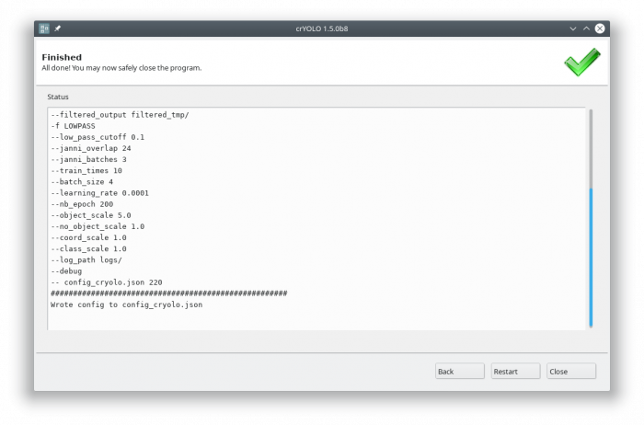Maximize window with the up chevron
Viewport: 644px width, 425px height.
pos(586,29)
